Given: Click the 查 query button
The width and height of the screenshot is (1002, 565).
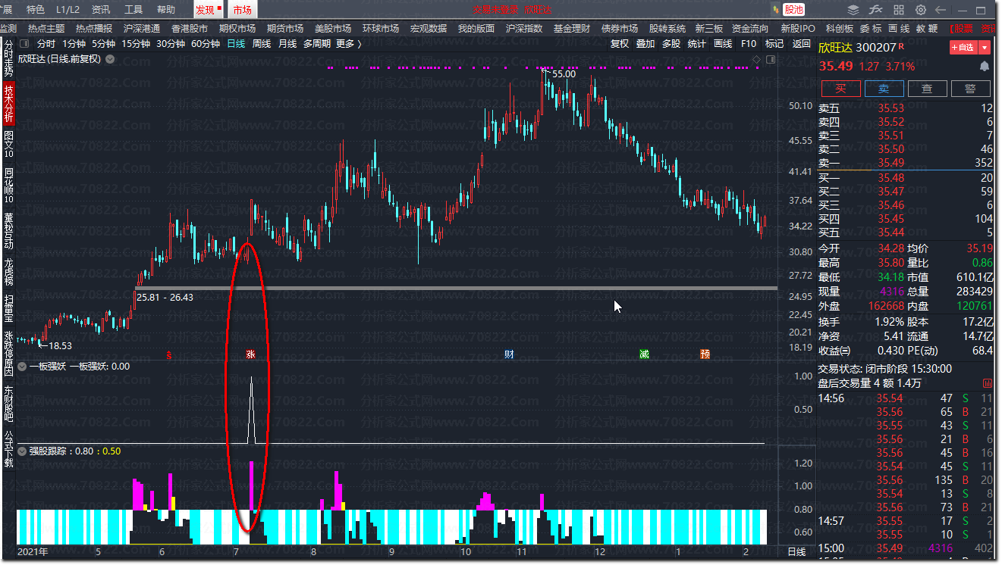Looking at the screenshot, I should pos(927,89).
